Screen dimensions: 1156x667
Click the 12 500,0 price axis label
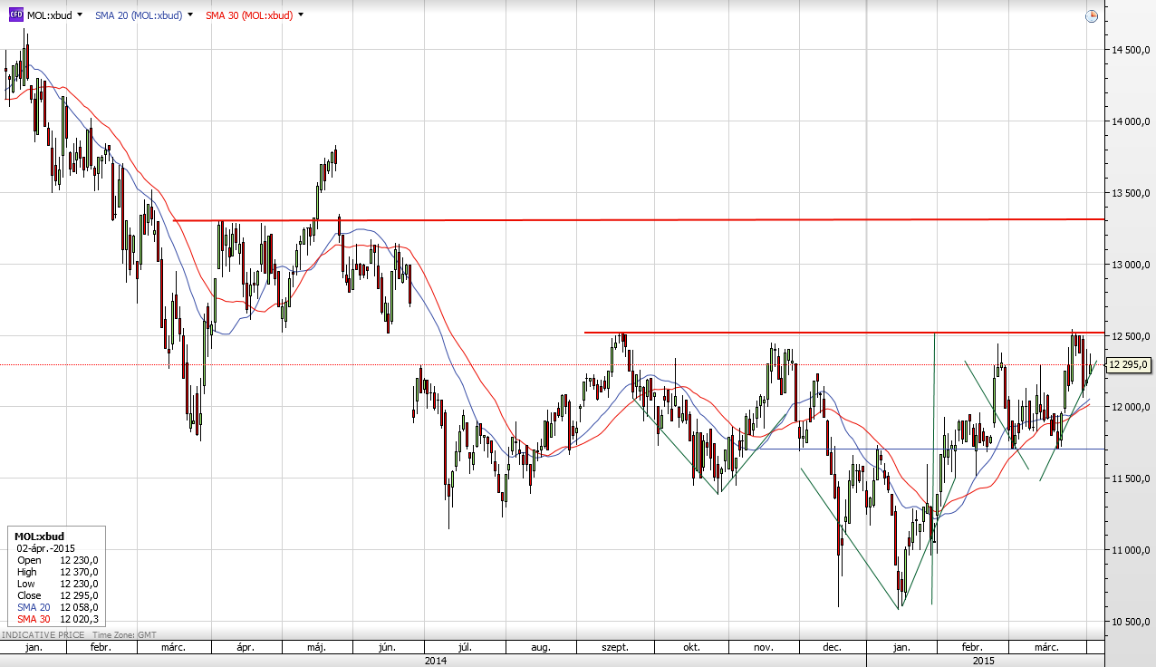click(1131, 336)
